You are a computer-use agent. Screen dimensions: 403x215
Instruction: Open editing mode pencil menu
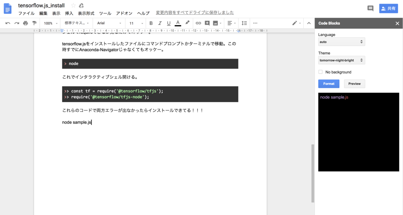296,23
